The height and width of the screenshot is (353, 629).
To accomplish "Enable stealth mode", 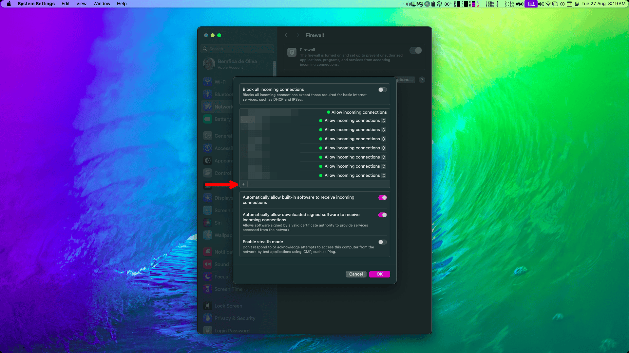I will pos(382,242).
